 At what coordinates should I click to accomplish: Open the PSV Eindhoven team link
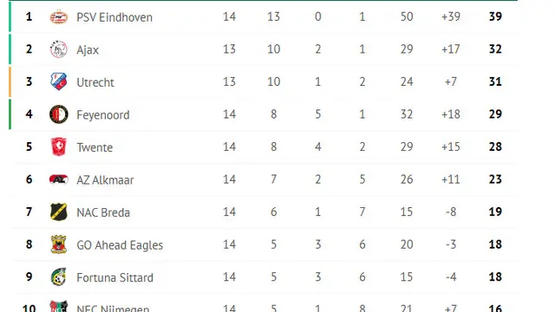click(114, 17)
